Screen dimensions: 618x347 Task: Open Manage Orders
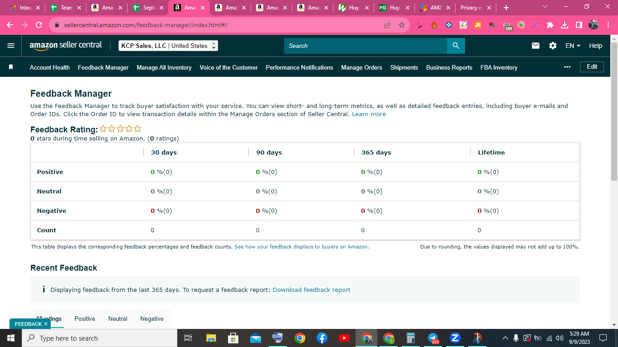click(x=361, y=67)
